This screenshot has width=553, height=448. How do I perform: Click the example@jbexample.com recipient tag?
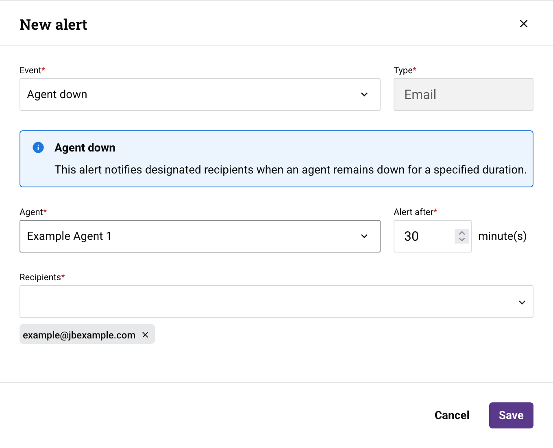[x=79, y=335]
